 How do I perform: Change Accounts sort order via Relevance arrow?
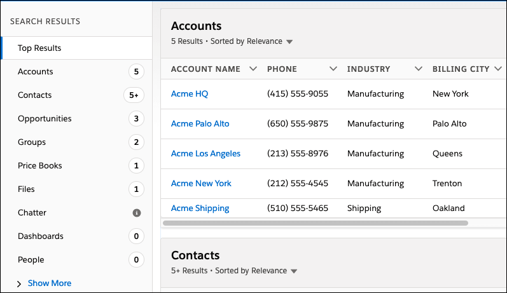(289, 42)
